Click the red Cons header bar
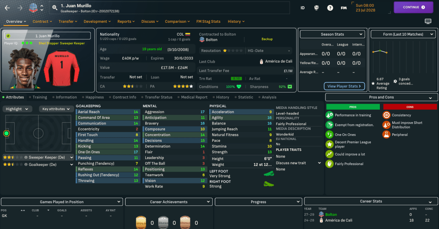Viewport: 439px width, 229px height. click(x=410, y=106)
